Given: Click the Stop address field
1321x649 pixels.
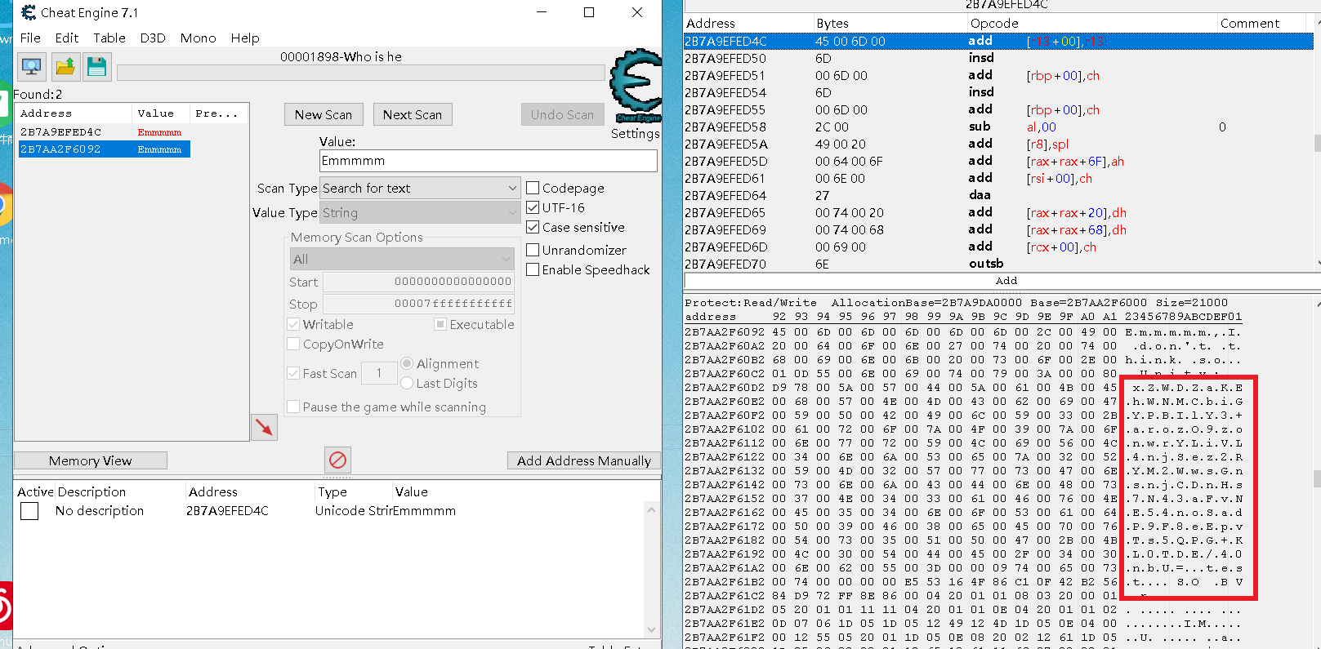Looking at the screenshot, I should click(x=418, y=304).
